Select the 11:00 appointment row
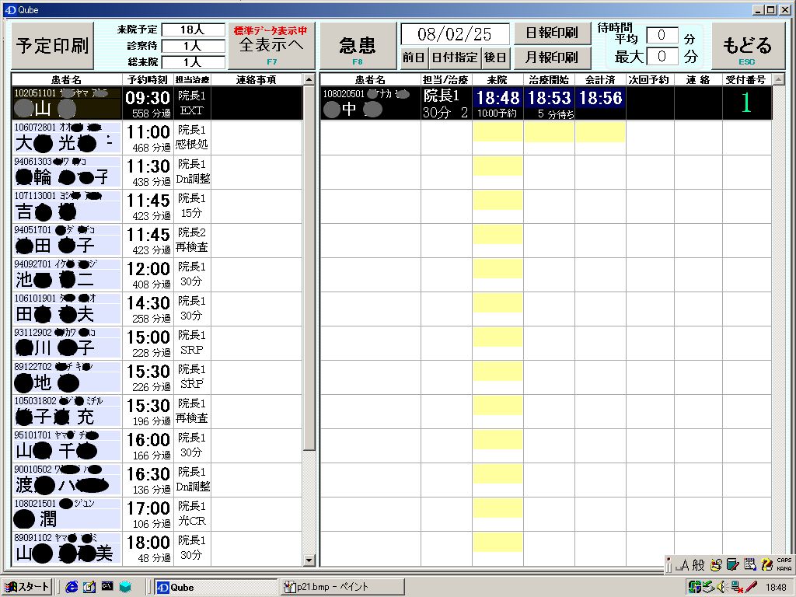The width and height of the screenshot is (796, 597). (x=148, y=138)
